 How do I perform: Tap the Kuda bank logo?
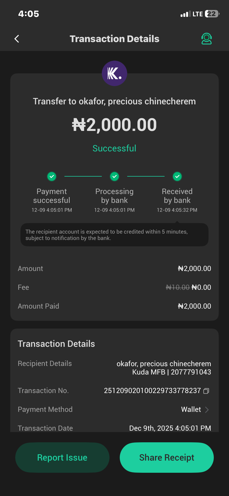[114, 73]
